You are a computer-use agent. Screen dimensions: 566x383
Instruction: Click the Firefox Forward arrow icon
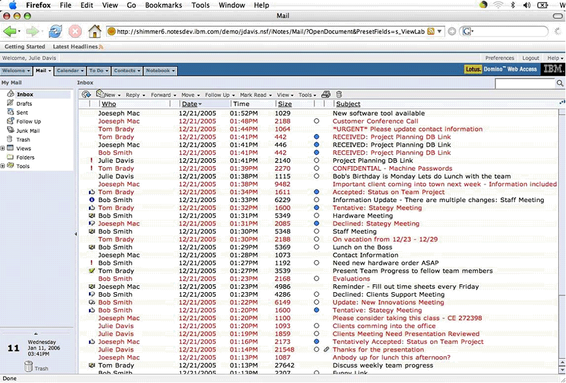(32, 32)
